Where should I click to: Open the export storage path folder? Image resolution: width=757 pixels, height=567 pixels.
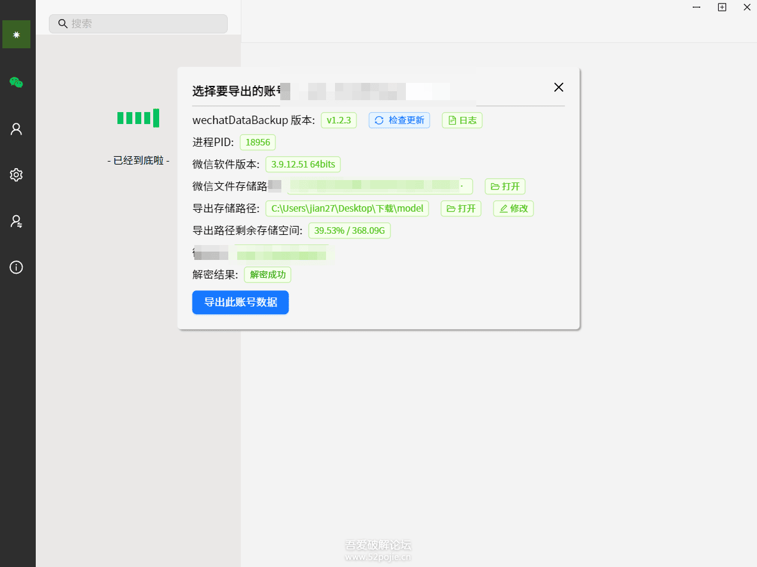coord(461,209)
